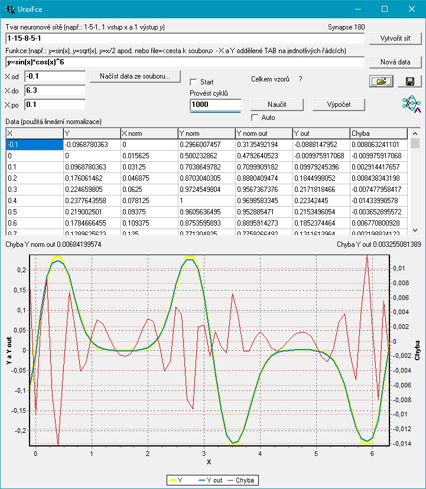Click the neural network logo icon
Screen dimensions: 426x489
412,104
